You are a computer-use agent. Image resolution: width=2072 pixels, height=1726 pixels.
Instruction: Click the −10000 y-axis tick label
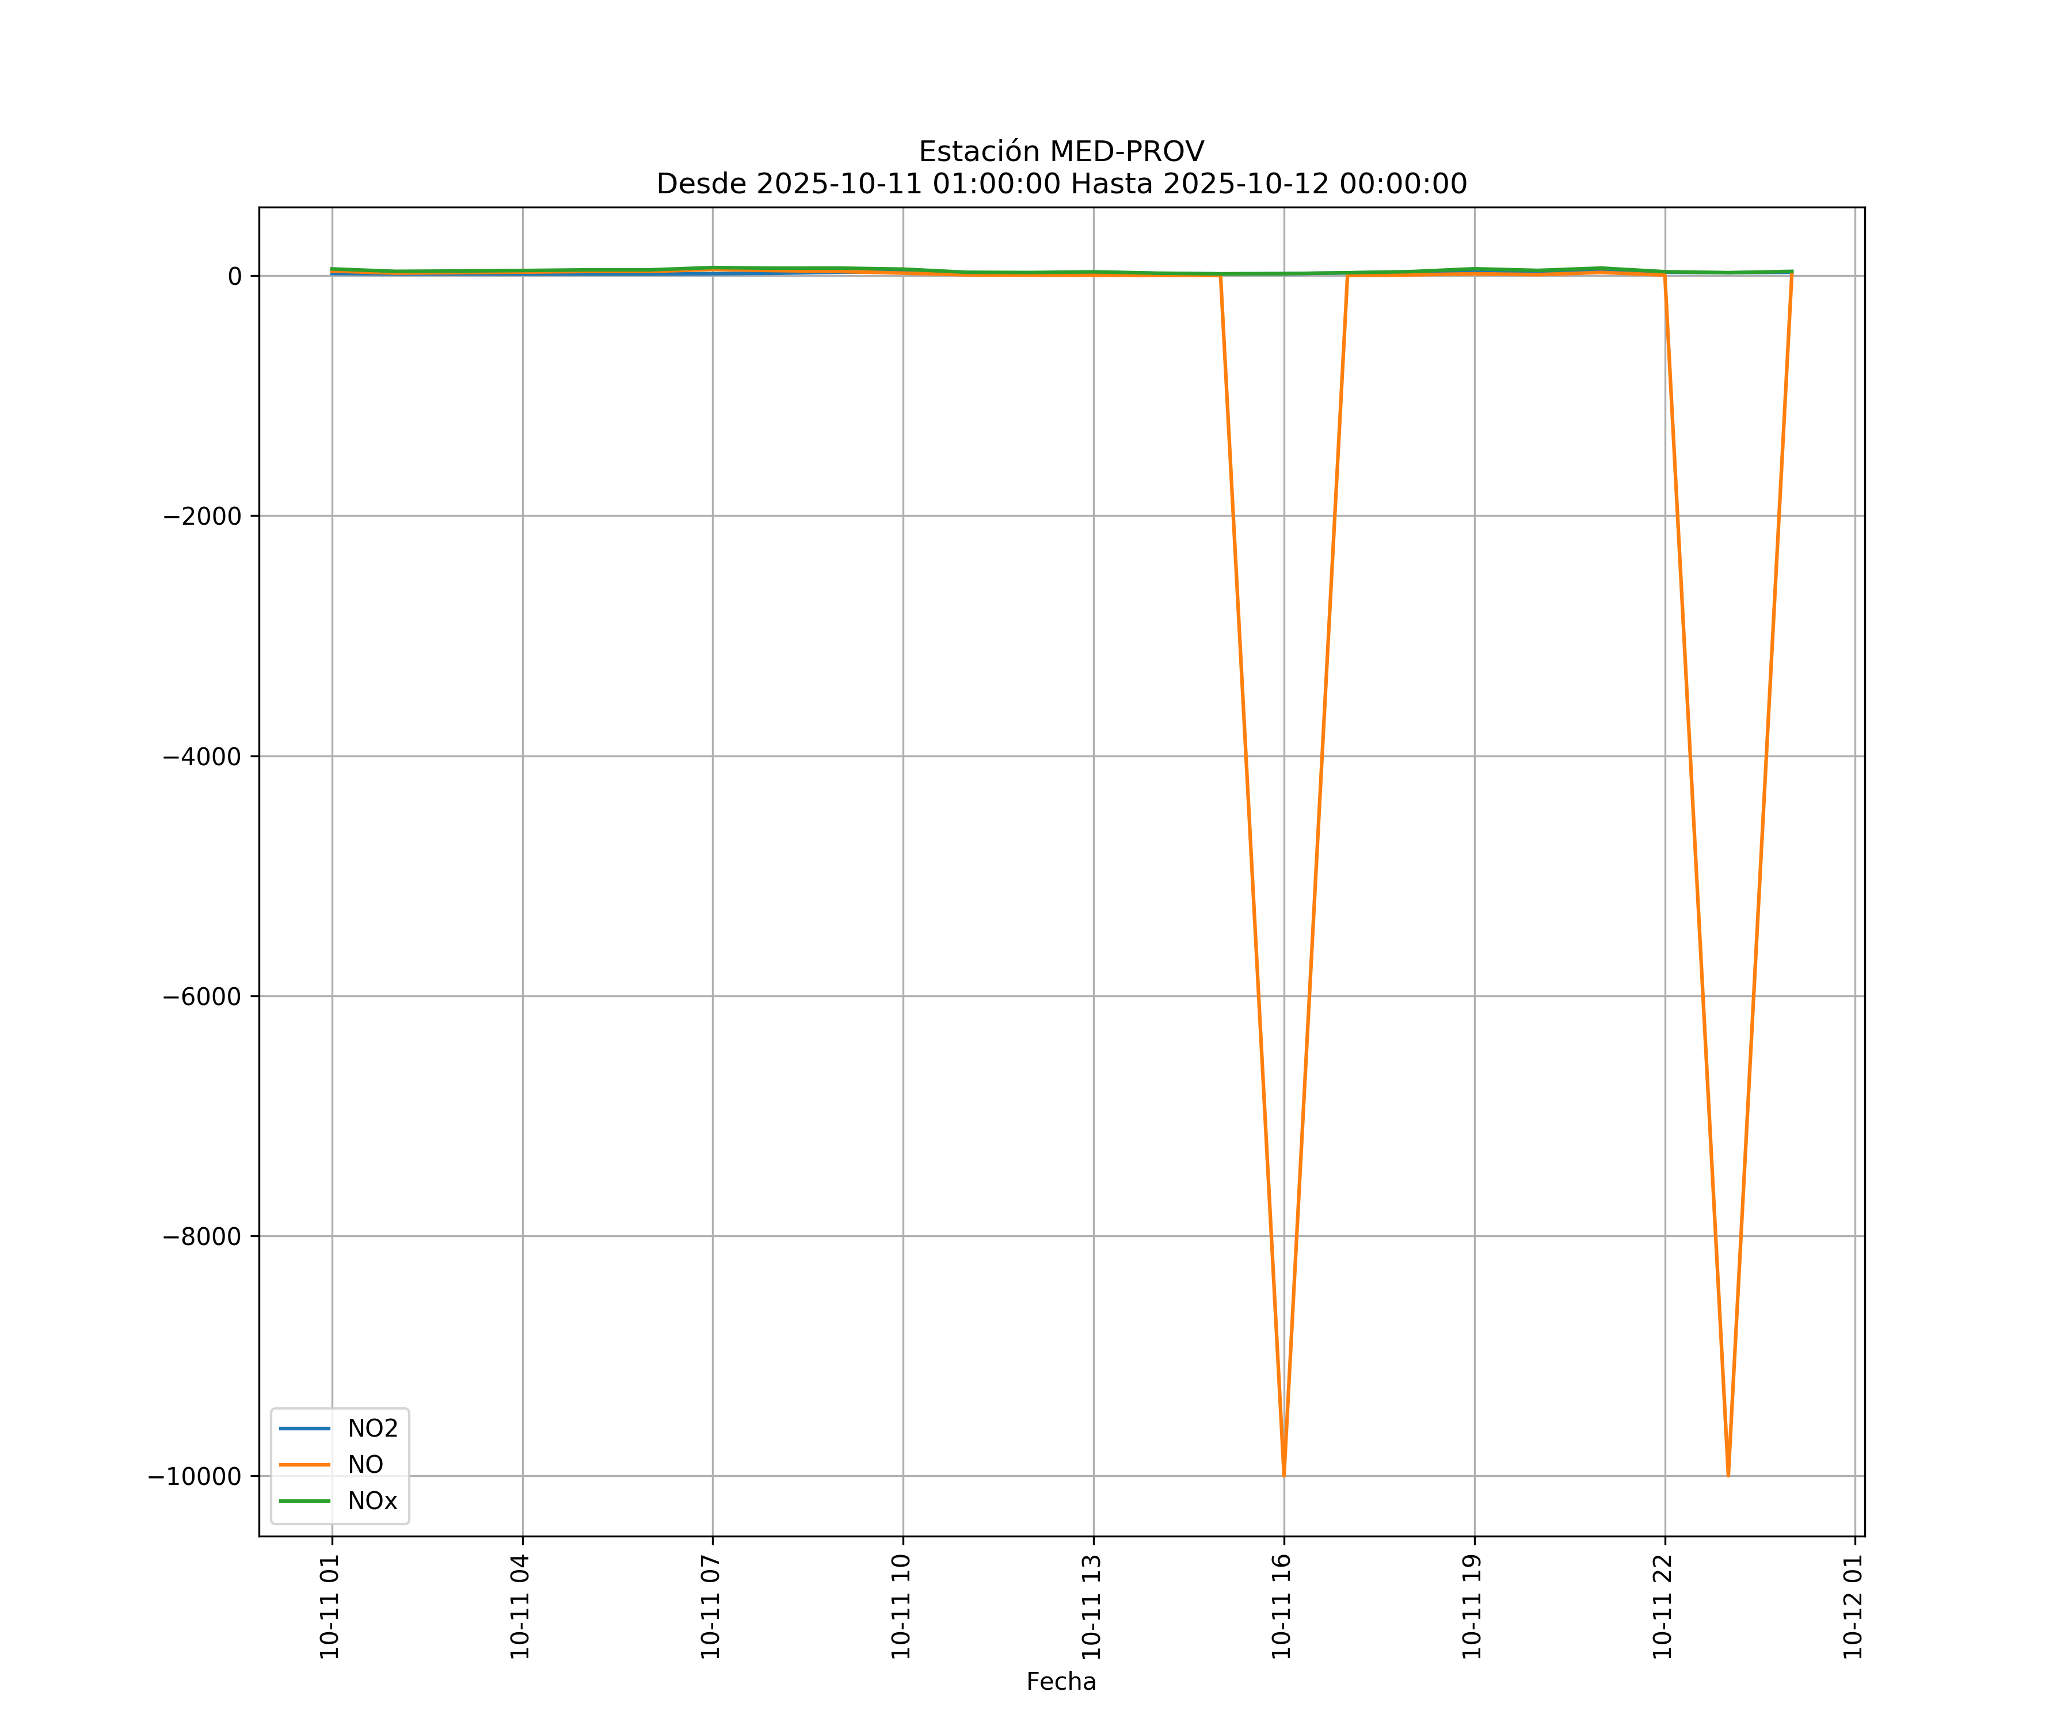195,1476
